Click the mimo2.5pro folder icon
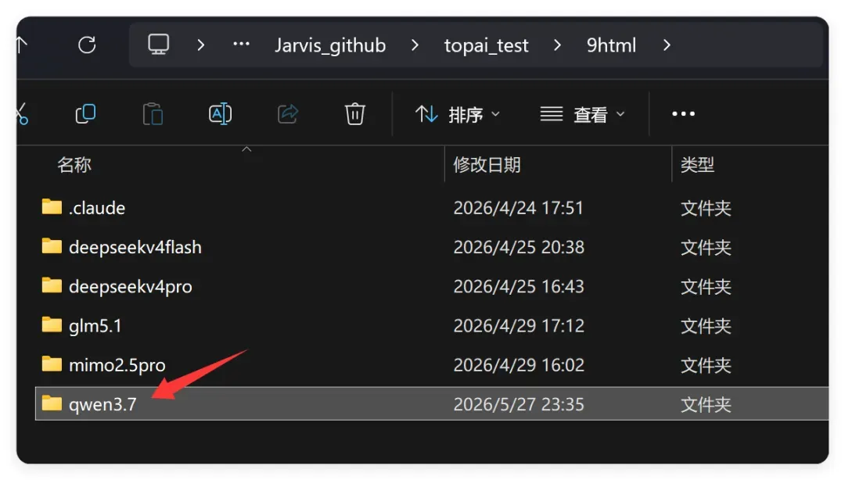The width and height of the screenshot is (845, 480). click(x=52, y=364)
